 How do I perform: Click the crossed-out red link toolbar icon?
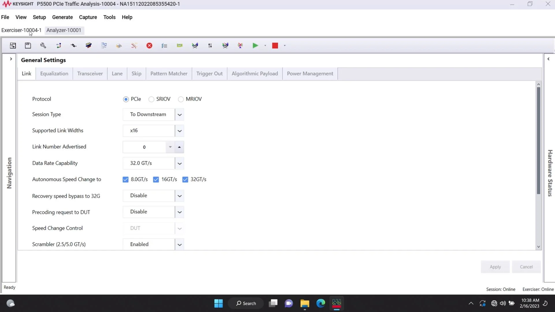click(x=134, y=45)
